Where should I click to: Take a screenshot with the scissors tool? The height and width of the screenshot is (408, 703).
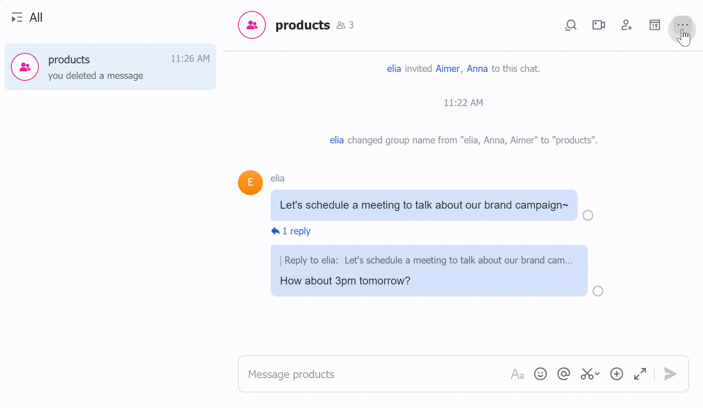click(x=586, y=374)
